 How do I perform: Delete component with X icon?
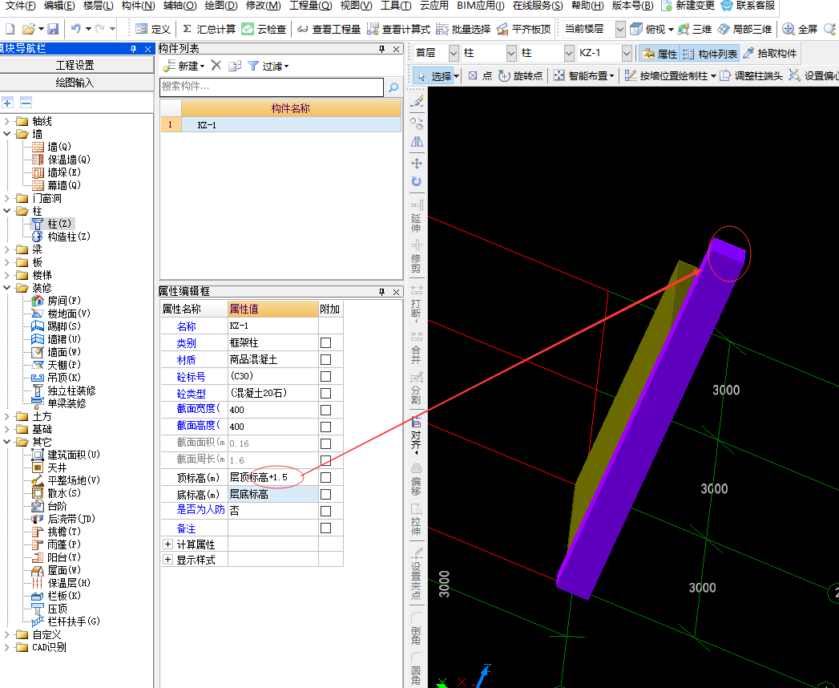point(216,65)
